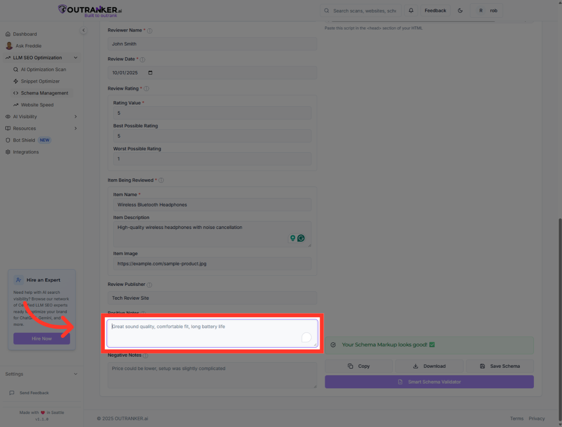
Task: Click the OUTRANKER.ai logo
Action: point(90,11)
